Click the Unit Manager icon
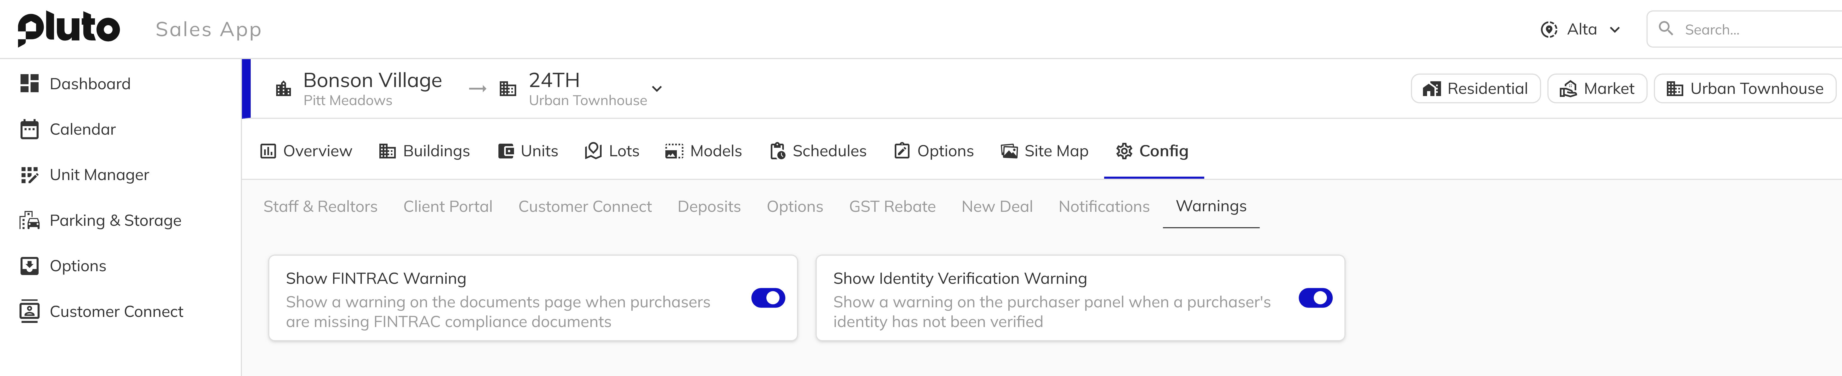Image resolution: width=1842 pixels, height=376 pixels. (x=29, y=175)
